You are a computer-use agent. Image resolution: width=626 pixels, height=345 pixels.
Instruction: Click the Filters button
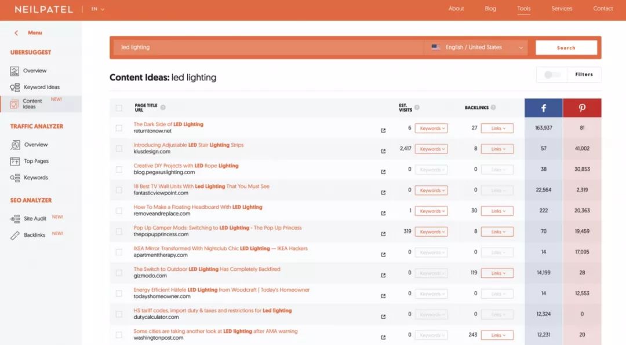584,75
